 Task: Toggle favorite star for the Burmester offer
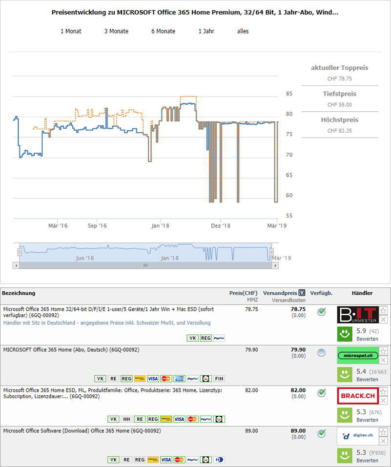coord(384,311)
